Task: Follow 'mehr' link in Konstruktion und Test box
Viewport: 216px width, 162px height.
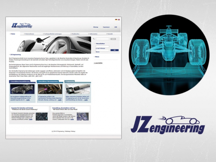Action: 72,119
